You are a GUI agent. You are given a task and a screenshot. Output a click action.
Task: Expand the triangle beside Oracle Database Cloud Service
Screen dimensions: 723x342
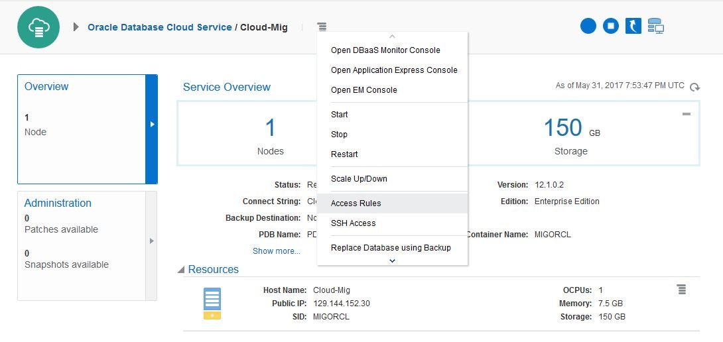(76, 27)
